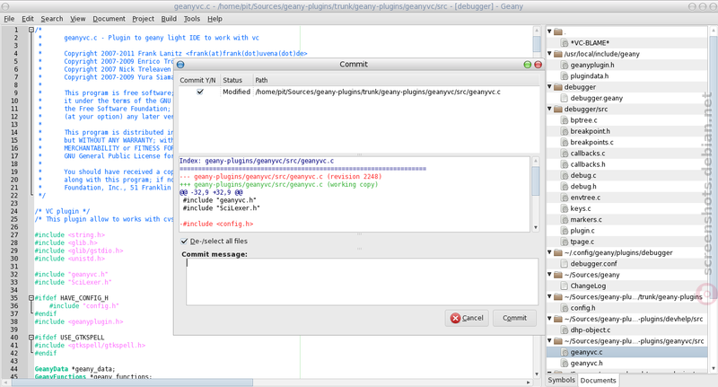Open the Search menu
This screenshot has height=387, width=718.
[x=52, y=19]
